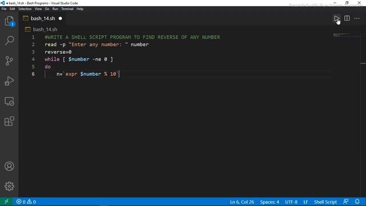The width and height of the screenshot is (366, 206).
Task: Split the editor to the right
Action: tap(347, 18)
